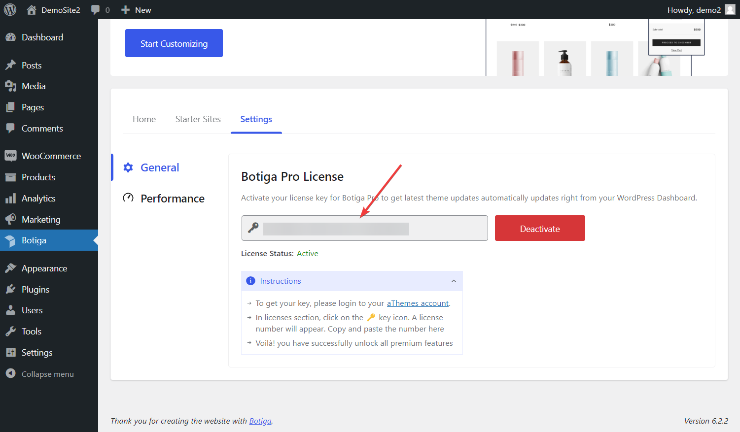Click the plus icon beside New
Image resolution: width=740 pixels, height=432 pixels.
coord(125,10)
